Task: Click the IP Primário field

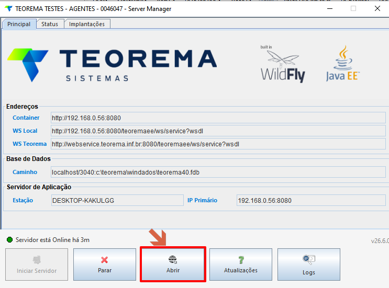Action: click(x=311, y=201)
